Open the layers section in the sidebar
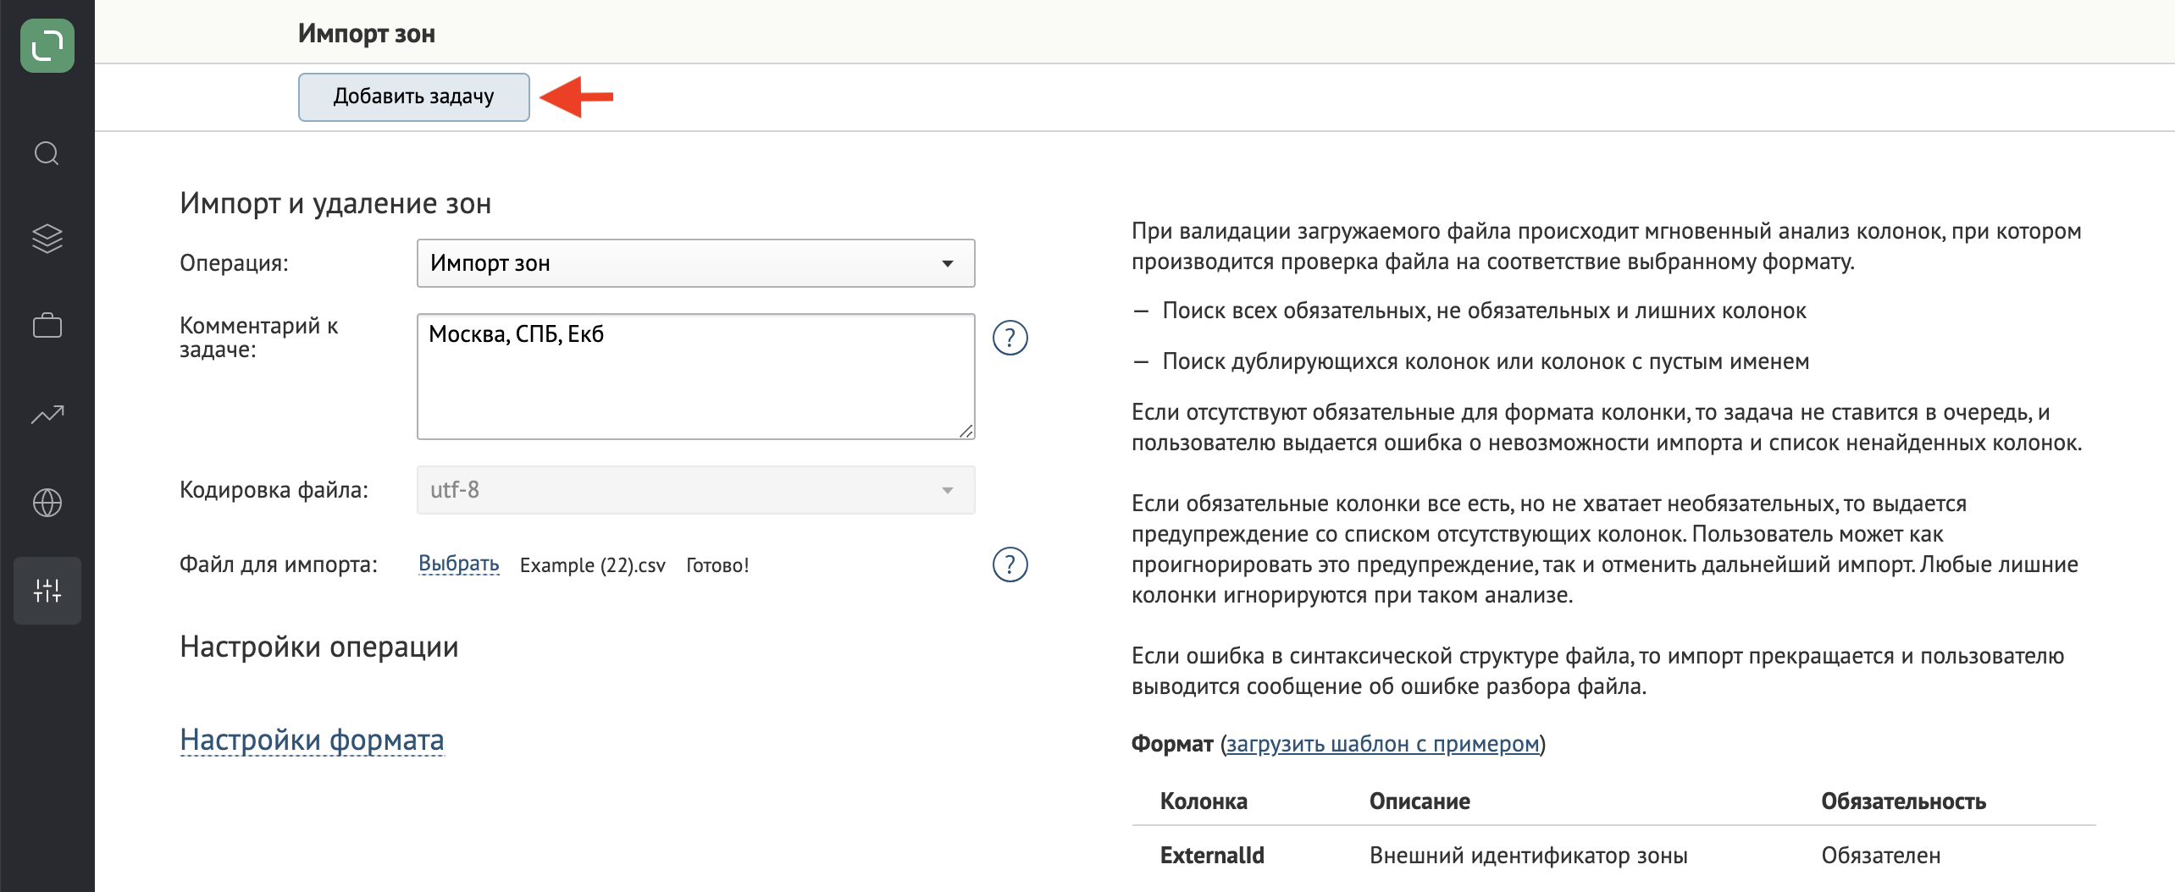This screenshot has width=2175, height=892. (47, 239)
